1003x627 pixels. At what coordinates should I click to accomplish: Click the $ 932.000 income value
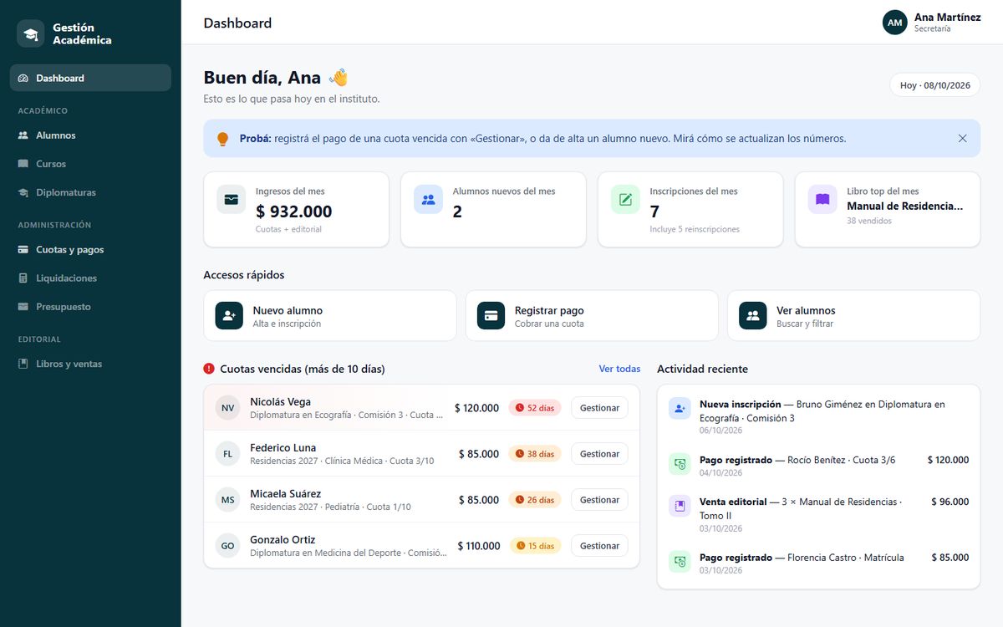pyautogui.click(x=294, y=212)
